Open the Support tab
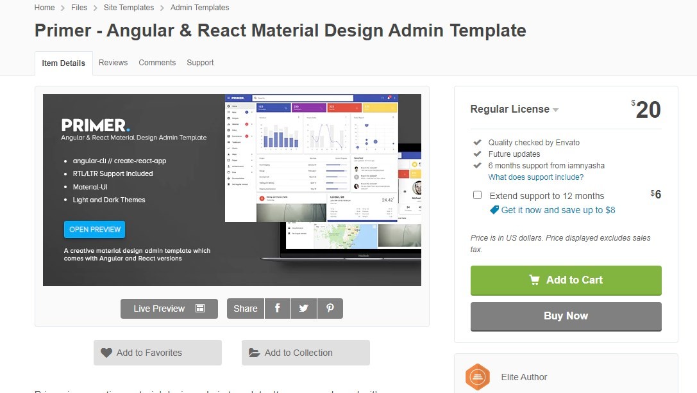 click(200, 63)
